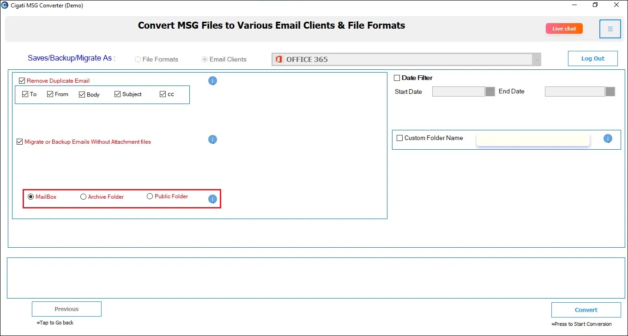Screen dimensions: 628x336
Task: Toggle the To checkbox
Action: click(x=25, y=94)
